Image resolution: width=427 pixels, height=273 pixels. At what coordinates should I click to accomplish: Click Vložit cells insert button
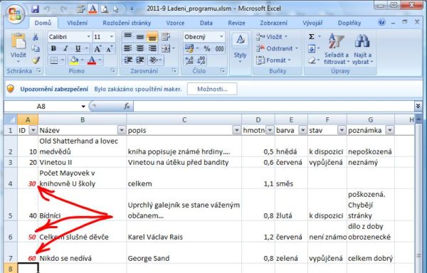[272, 37]
